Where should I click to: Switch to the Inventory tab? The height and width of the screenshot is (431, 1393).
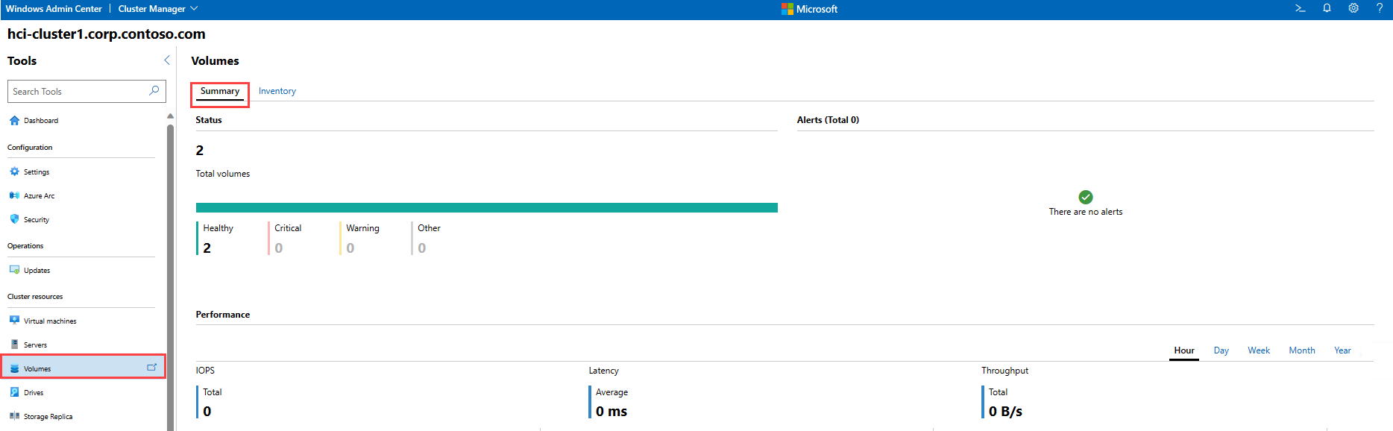click(277, 91)
